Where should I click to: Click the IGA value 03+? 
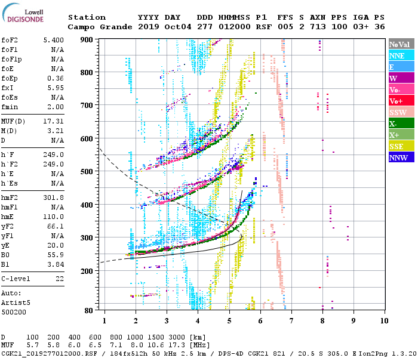click(361, 27)
